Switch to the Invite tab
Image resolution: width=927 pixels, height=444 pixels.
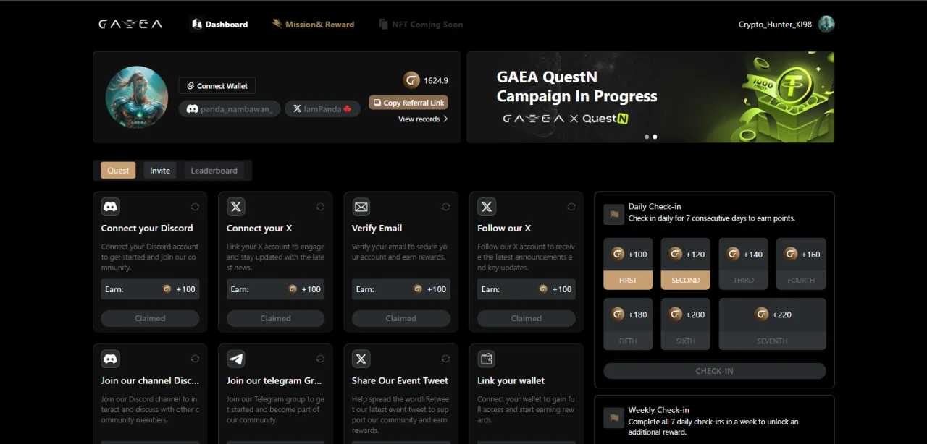point(160,171)
